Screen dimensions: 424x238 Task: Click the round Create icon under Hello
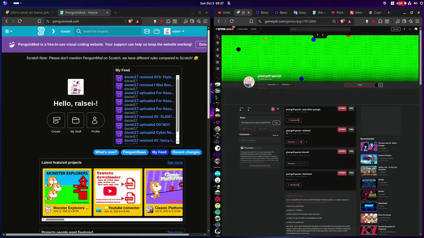point(56,120)
